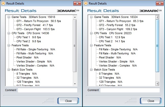Collapse CPU Tests in left window
Viewport: 165px width, 107px height.
click(x=9, y=33)
